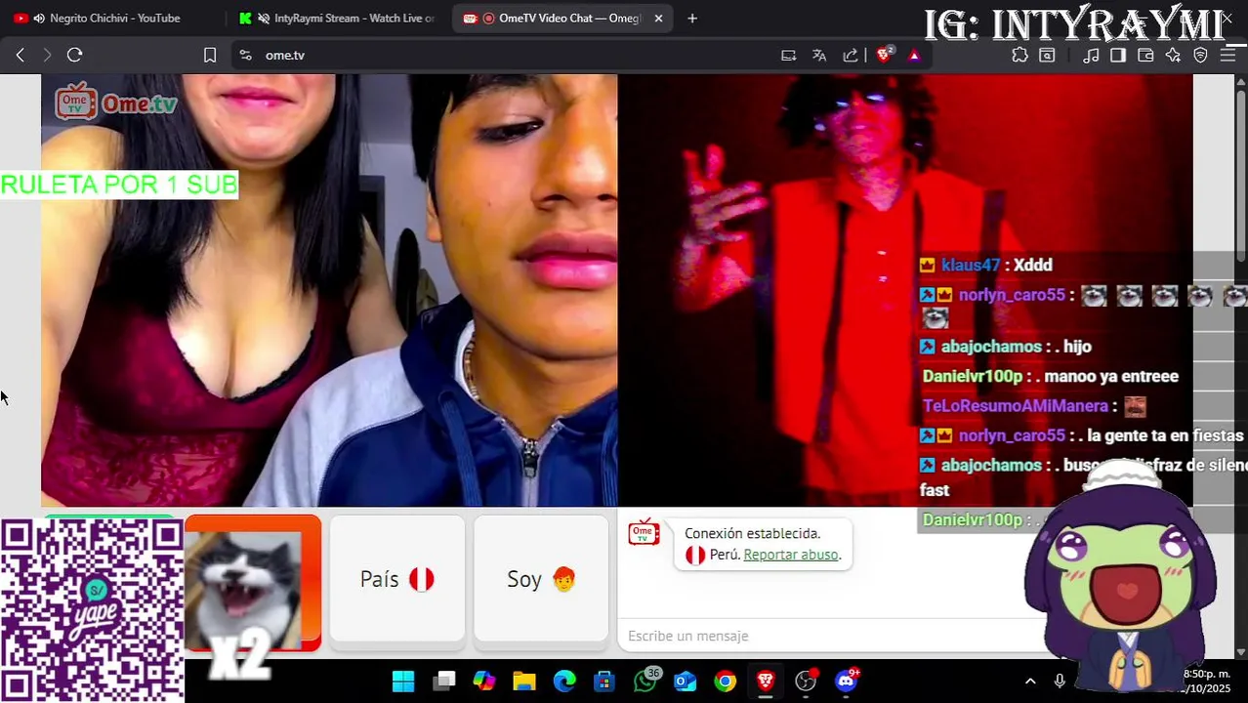Click TeLoResumoAMiManera username in chat
The width and height of the screenshot is (1248, 703).
coord(1015,406)
